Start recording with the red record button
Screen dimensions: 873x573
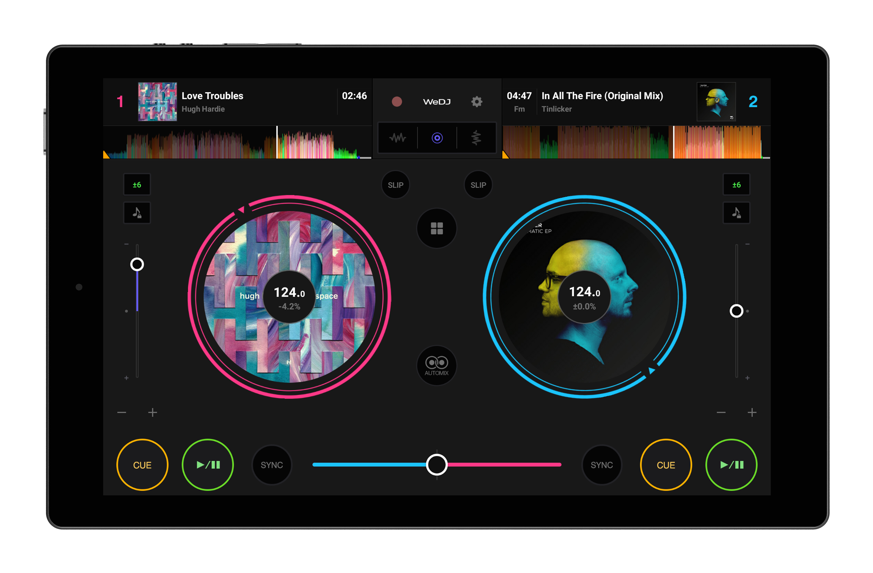pos(397,102)
